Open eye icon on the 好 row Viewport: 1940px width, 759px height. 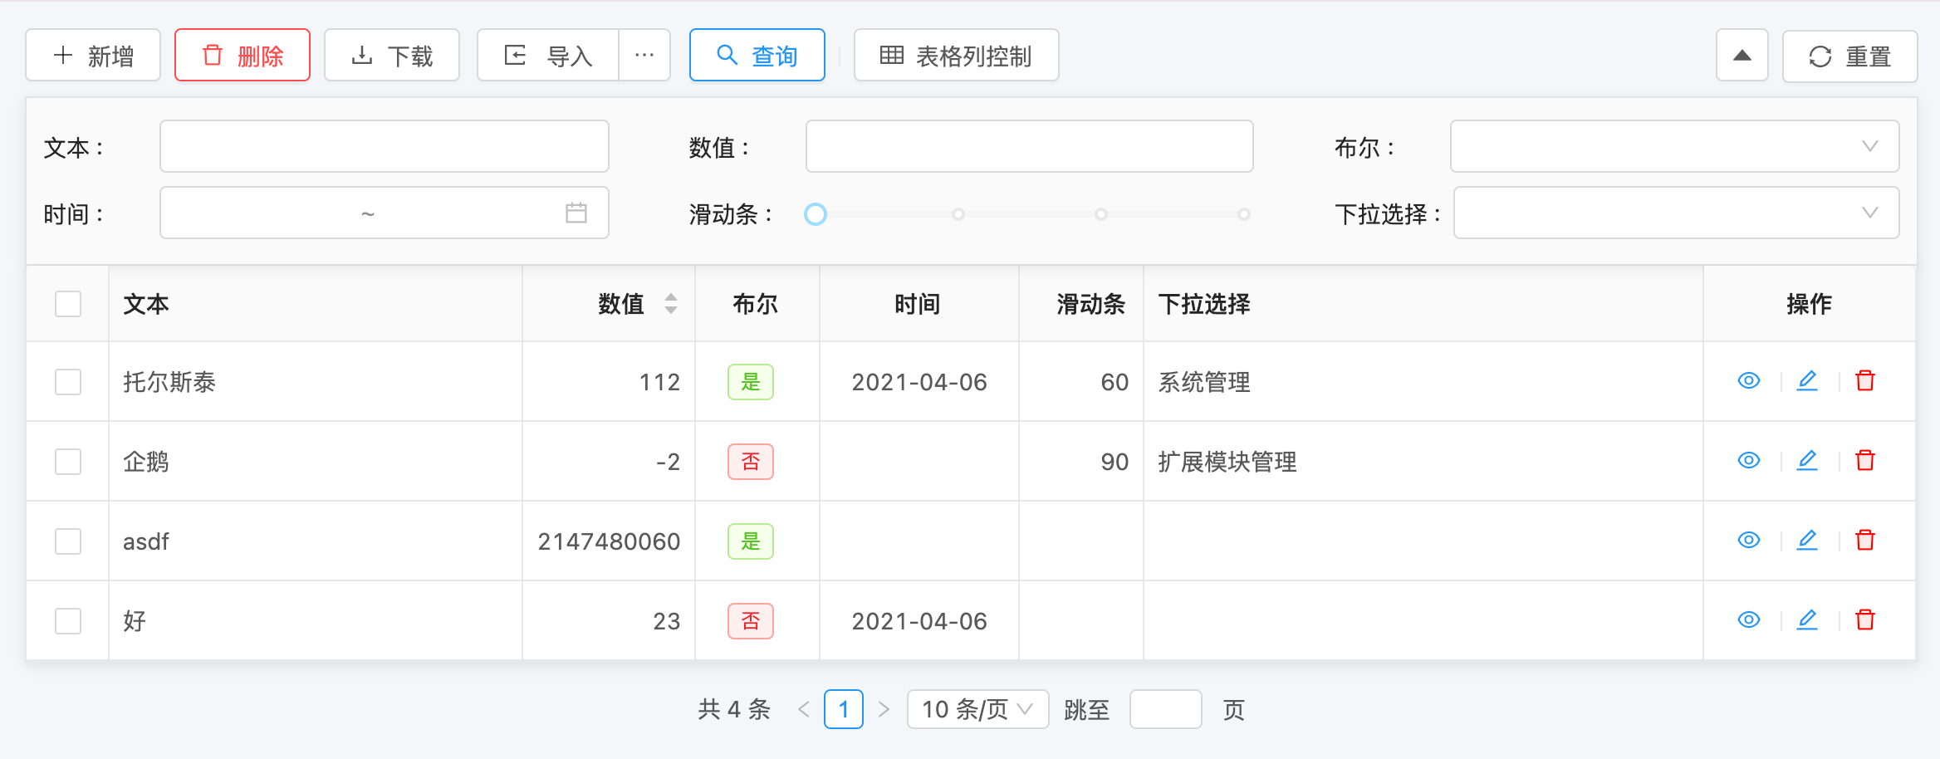point(1748,619)
